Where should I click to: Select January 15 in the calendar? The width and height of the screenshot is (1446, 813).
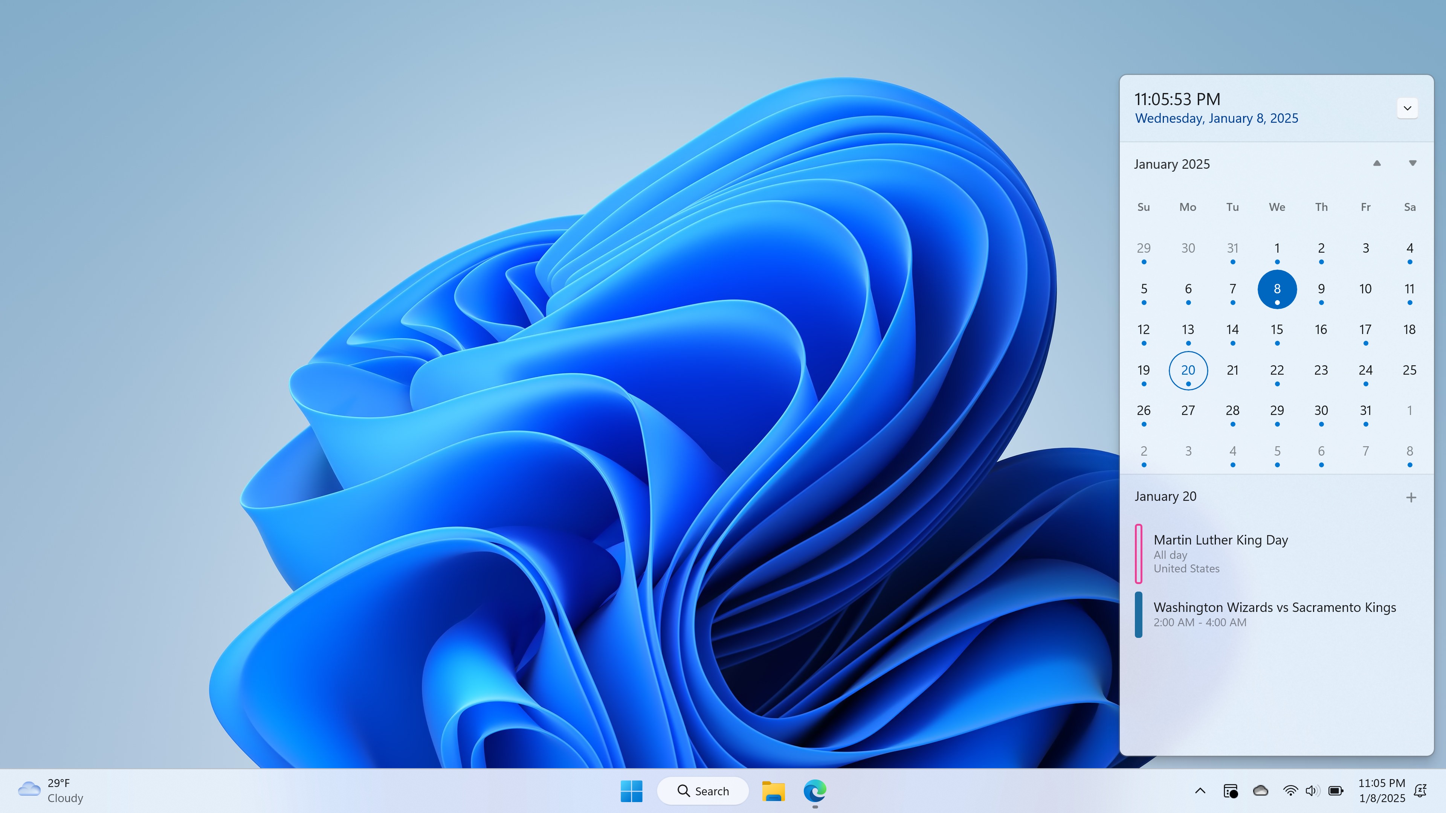1277,330
